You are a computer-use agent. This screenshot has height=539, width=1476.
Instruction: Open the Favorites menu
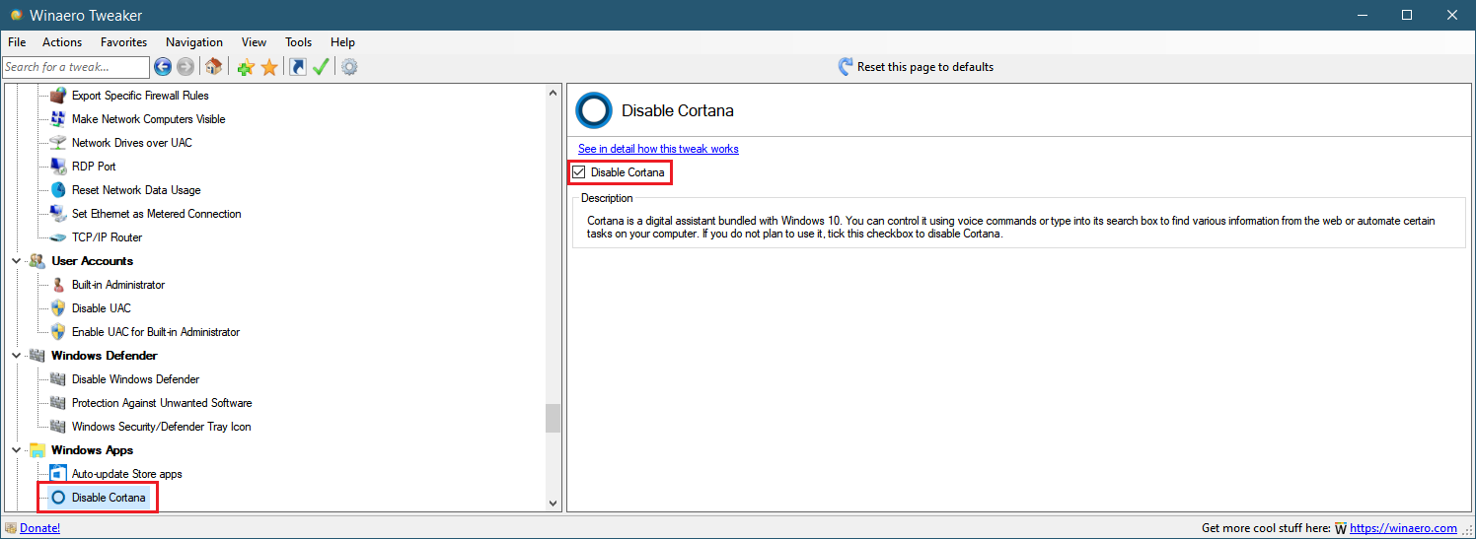pos(123,42)
